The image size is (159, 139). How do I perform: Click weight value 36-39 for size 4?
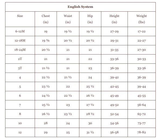point(142,77)
